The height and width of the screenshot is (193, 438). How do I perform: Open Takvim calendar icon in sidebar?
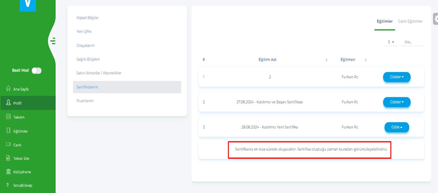tap(8, 117)
